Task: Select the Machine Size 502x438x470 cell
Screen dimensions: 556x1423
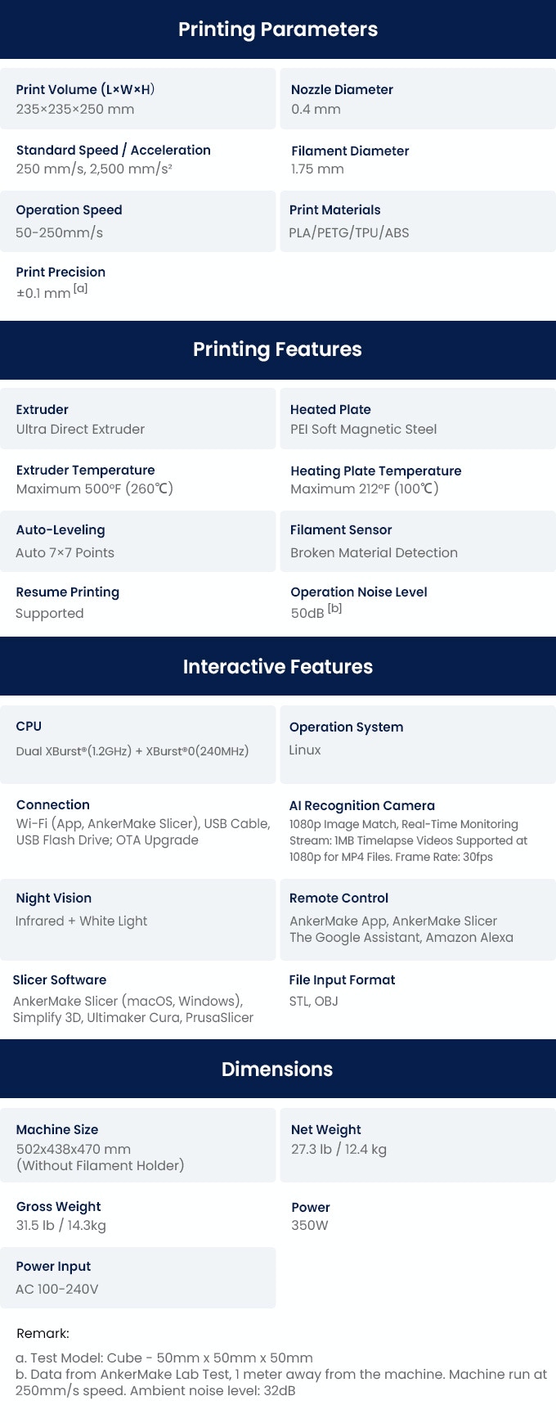Action: 137,1145
